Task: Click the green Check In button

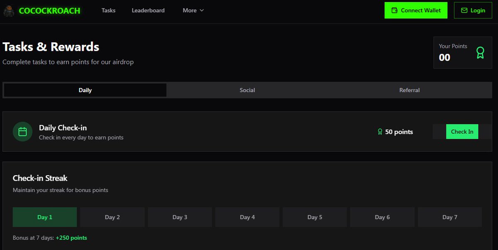Action: pyautogui.click(x=462, y=132)
